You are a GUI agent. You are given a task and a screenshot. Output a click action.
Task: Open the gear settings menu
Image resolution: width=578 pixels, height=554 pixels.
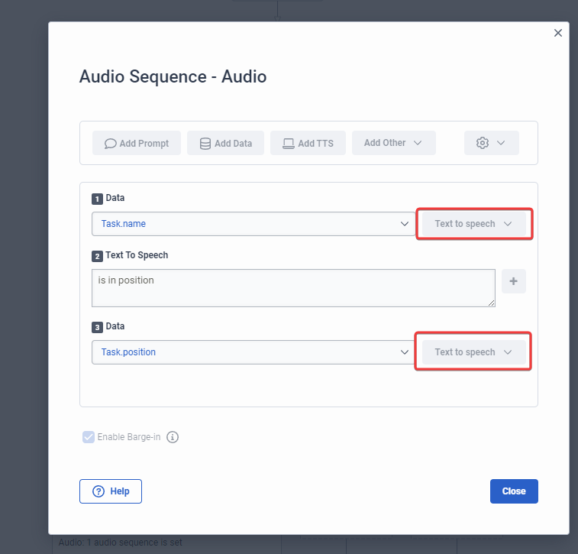(491, 143)
